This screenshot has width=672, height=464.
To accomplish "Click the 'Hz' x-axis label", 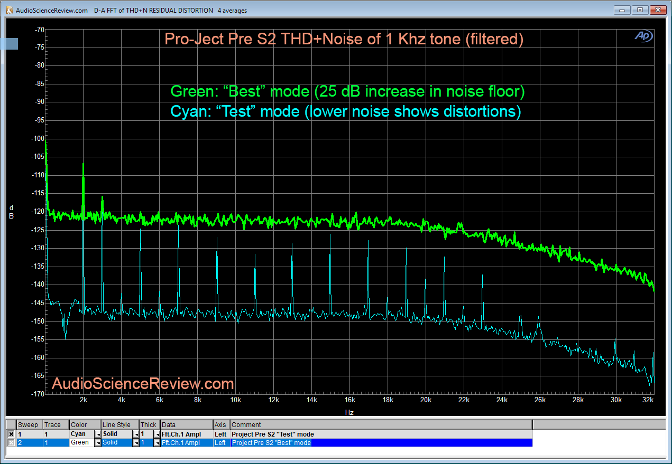I will [349, 412].
